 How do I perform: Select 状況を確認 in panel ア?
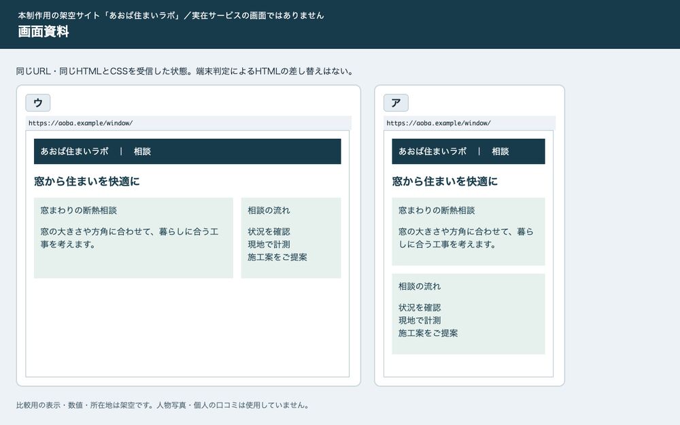tap(420, 307)
